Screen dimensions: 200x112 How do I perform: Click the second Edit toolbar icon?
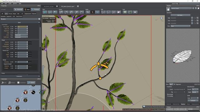108,12
